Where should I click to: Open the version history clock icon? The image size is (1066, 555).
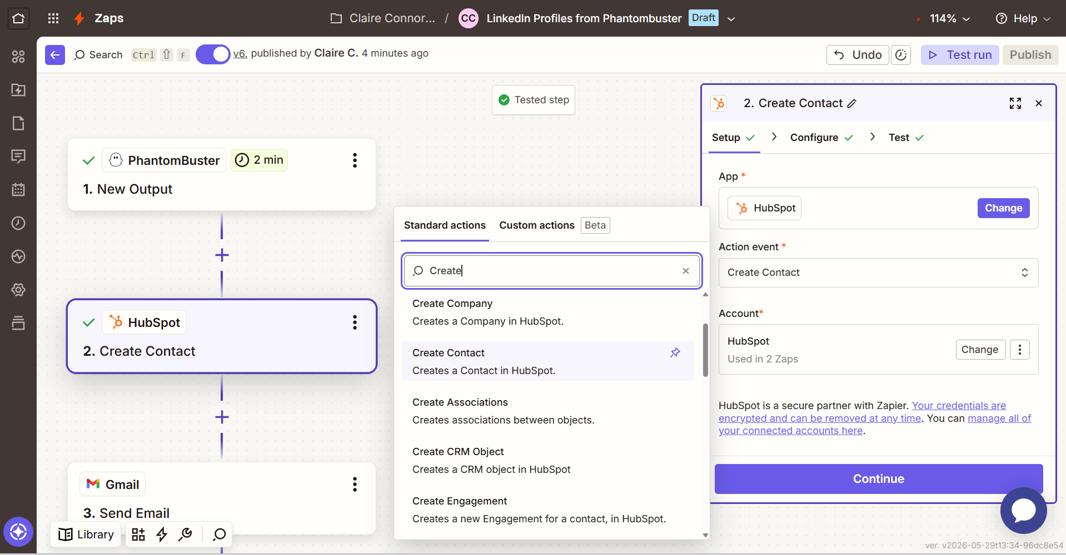901,55
